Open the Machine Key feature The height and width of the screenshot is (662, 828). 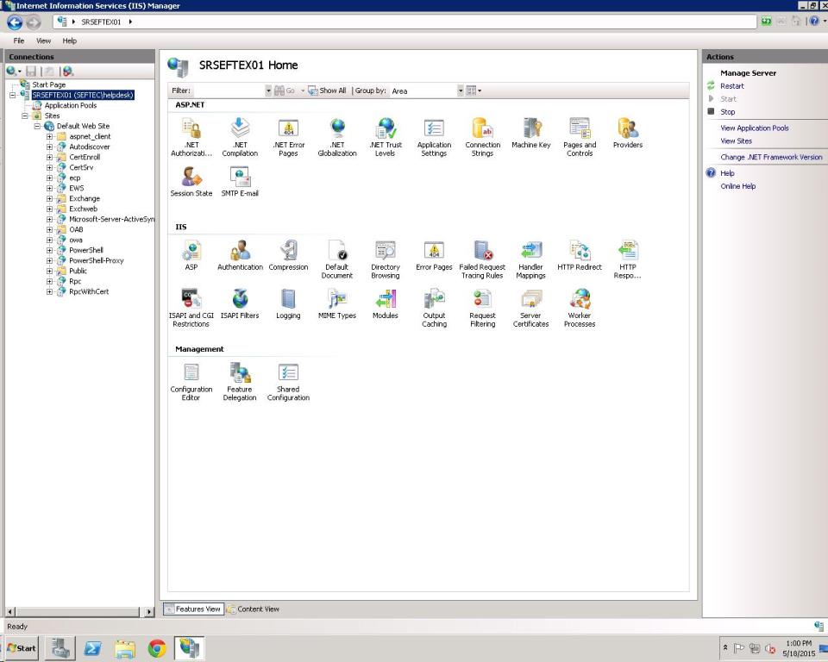(531, 133)
